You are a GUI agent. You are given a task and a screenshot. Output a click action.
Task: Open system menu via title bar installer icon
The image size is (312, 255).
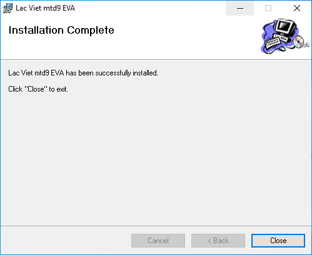click(x=8, y=8)
